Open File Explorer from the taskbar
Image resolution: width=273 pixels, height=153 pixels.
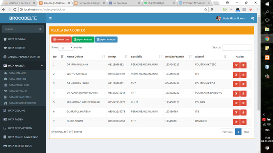pos(267,29)
